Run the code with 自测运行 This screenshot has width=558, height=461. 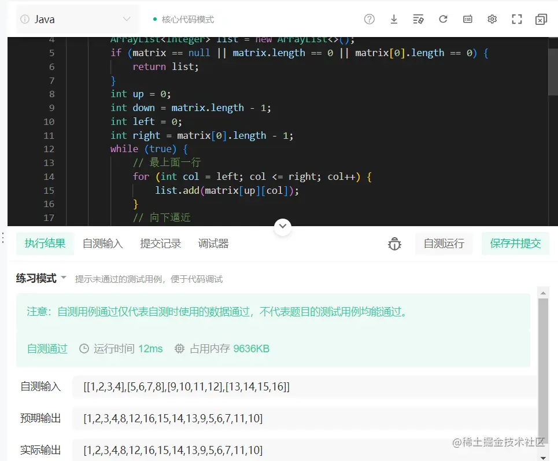[444, 244]
